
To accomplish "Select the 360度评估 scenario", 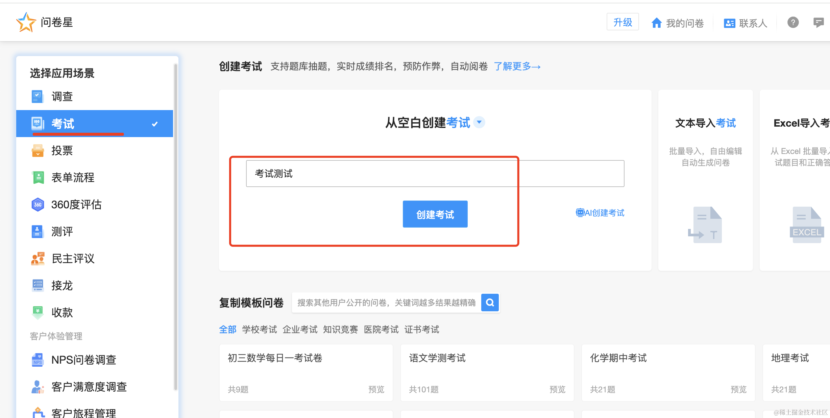I will click(x=76, y=205).
